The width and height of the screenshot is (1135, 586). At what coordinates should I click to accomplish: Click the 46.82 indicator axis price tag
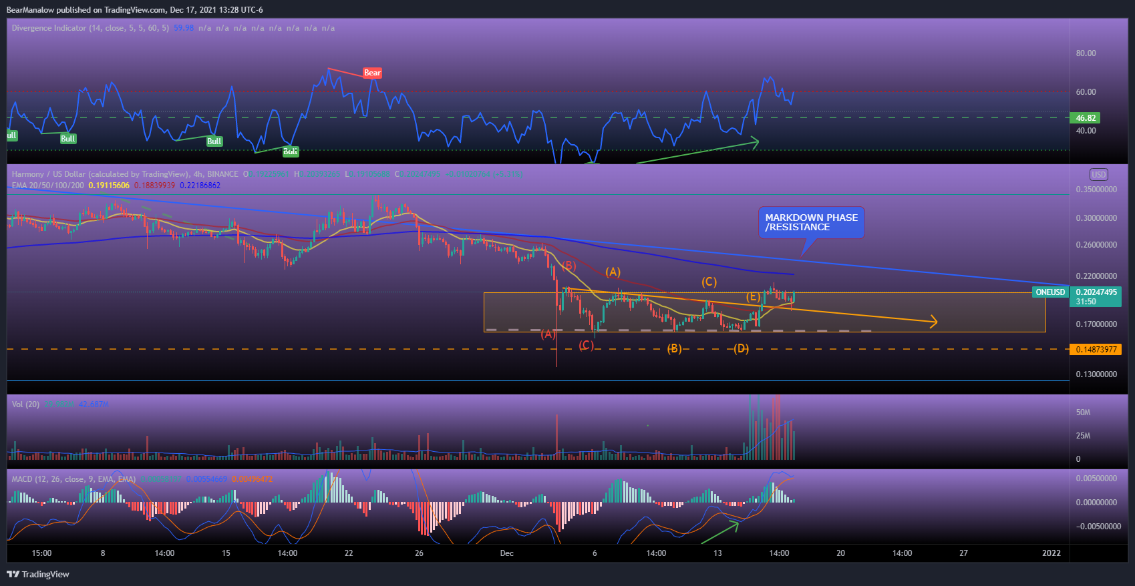(1086, 118)
